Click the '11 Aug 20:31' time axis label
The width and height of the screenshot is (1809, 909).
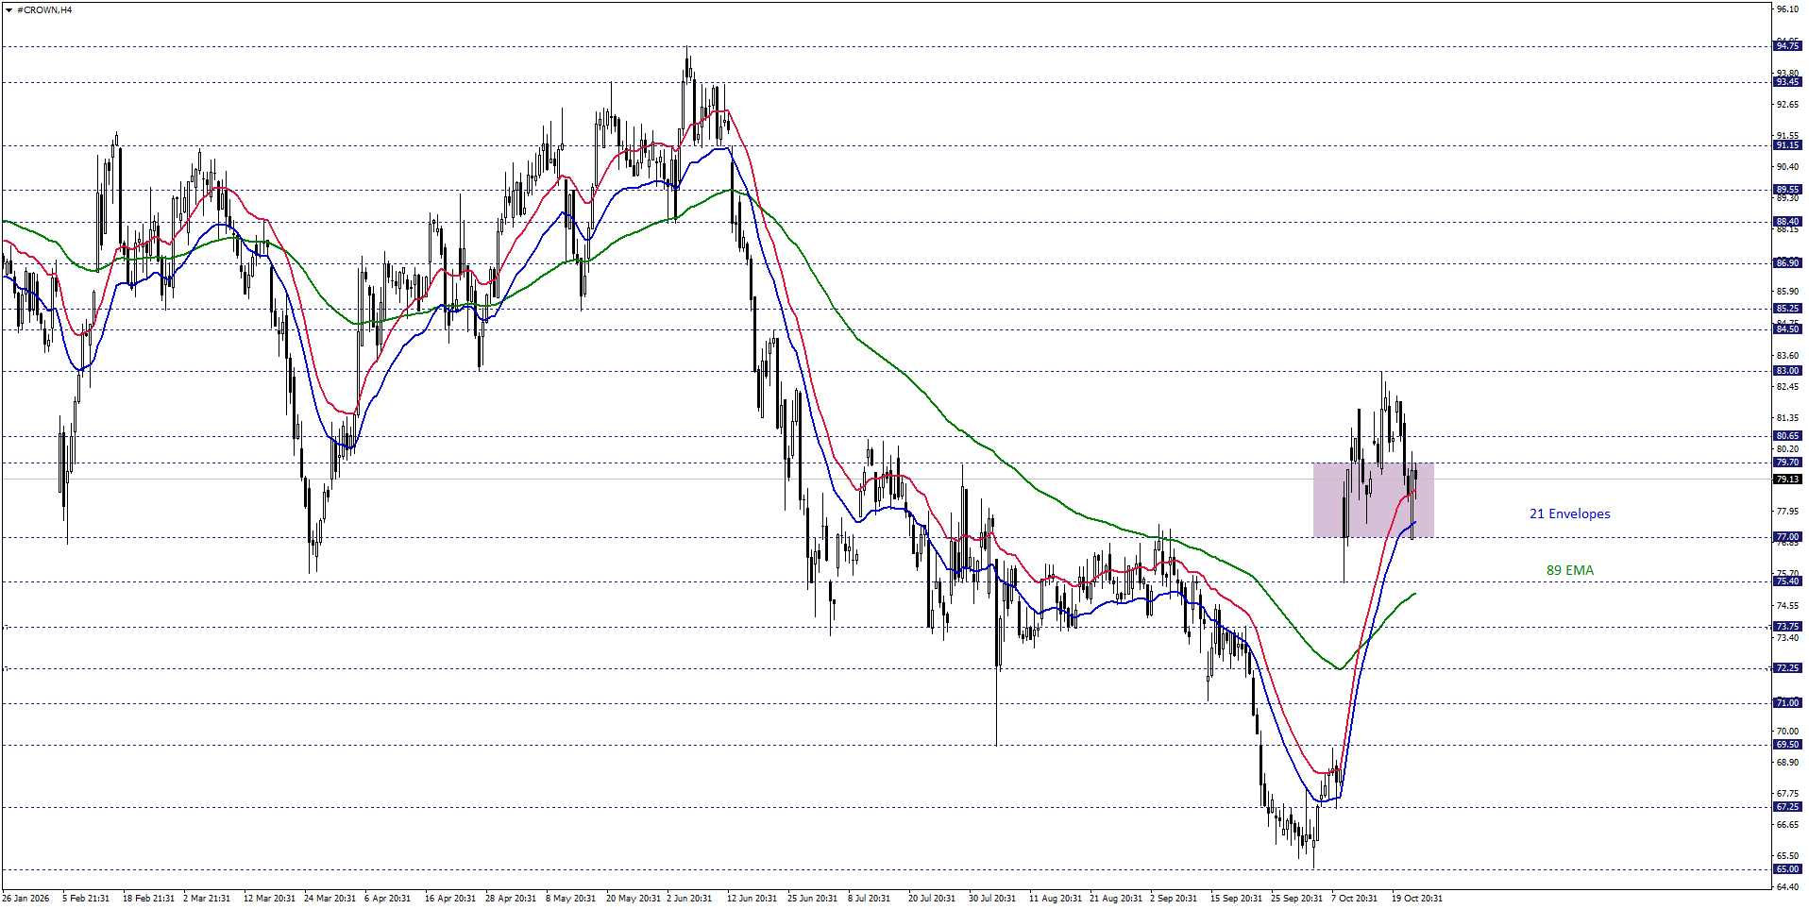pos(1055,899)
